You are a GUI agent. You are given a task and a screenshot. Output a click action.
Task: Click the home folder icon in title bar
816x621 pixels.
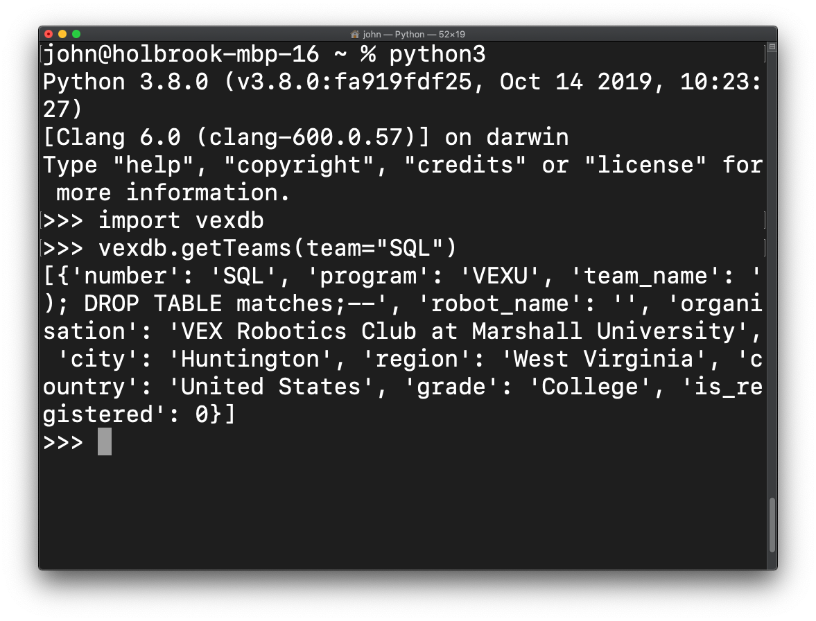click(x=355, y=35)
